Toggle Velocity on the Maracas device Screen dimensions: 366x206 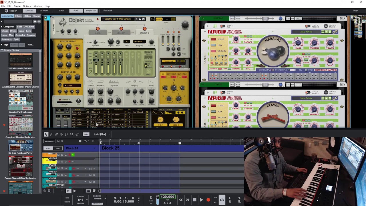pos(213,51)
